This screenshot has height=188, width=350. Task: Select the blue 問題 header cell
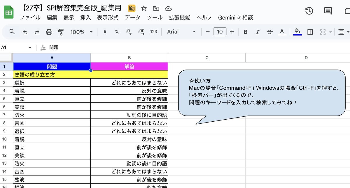pos(52,66)
